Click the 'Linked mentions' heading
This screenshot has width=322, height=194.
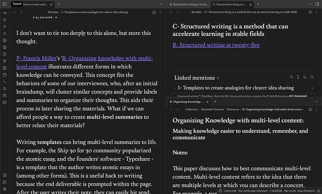click(195, 78)
